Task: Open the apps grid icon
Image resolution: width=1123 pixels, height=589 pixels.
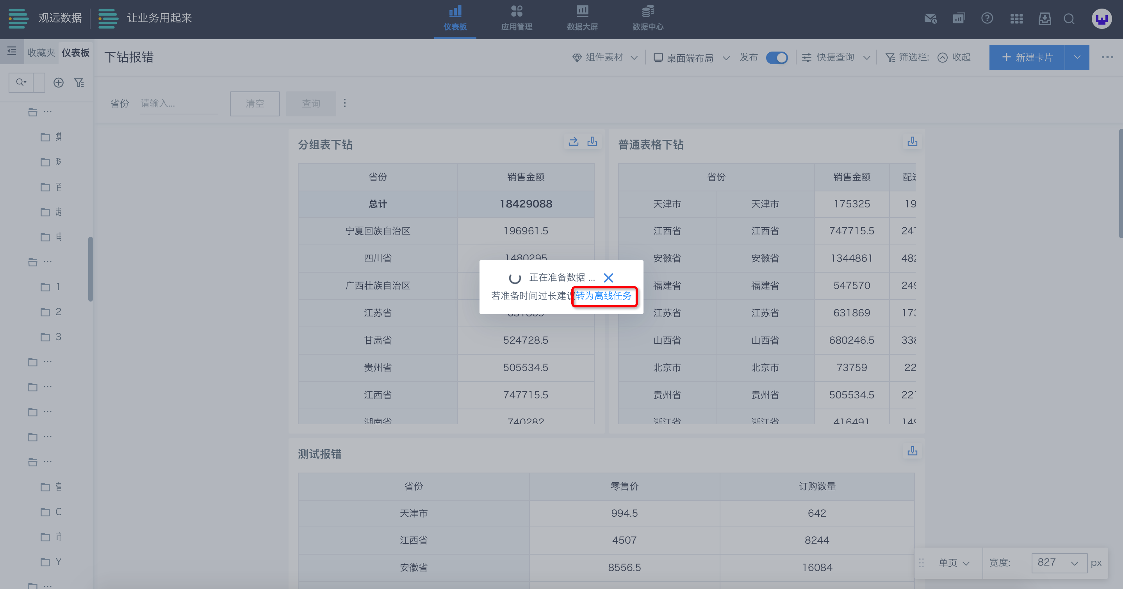Action: 1016,18
